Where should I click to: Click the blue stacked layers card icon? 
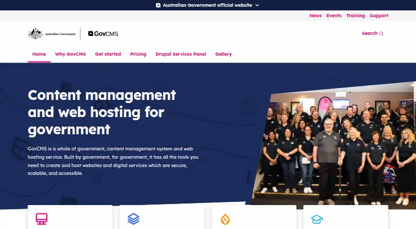(134, 219)
